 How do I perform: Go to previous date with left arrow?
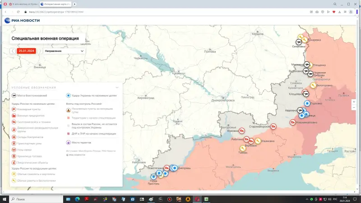pos(13,51)
